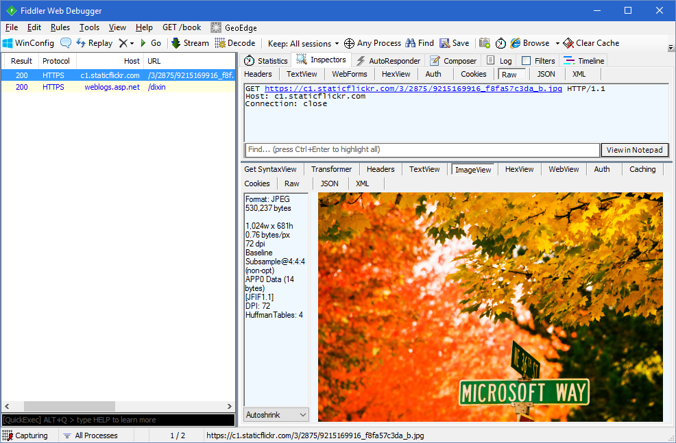Click the Any Process target icon

[349, 43]
